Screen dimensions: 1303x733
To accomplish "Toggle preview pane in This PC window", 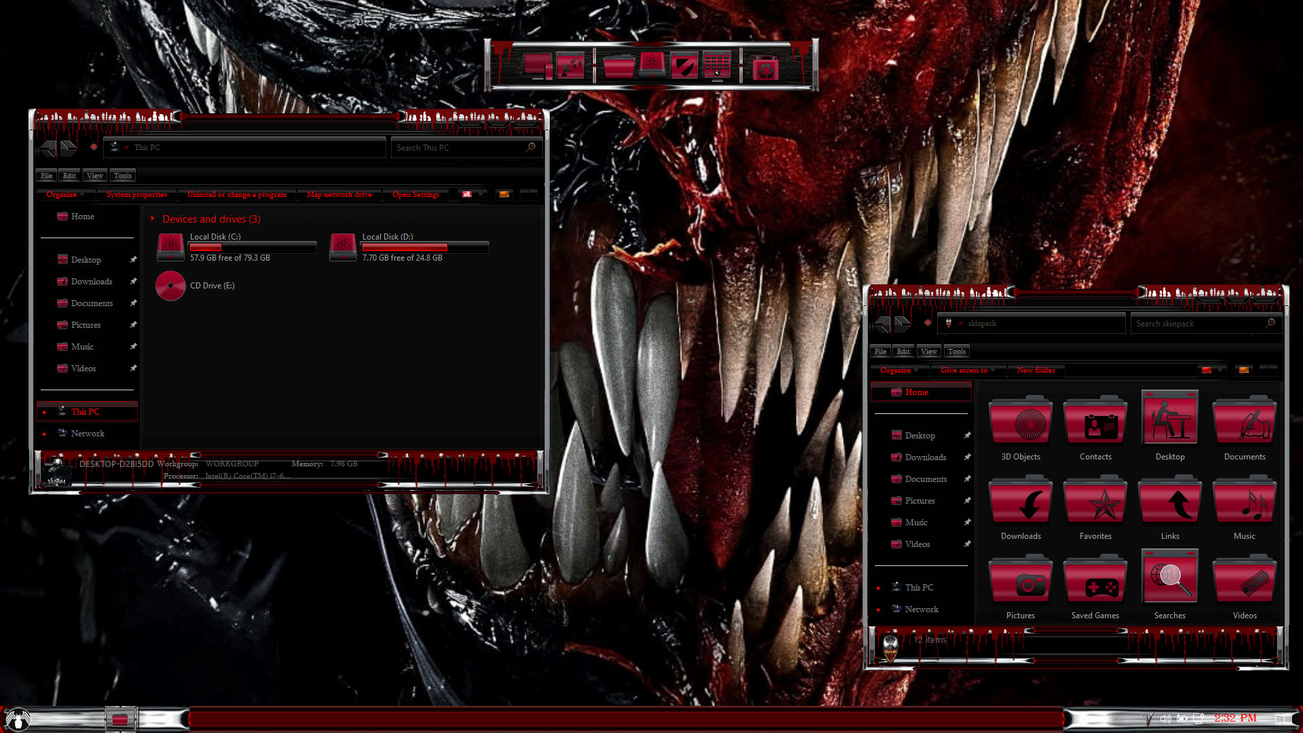I will click(504, 195).
